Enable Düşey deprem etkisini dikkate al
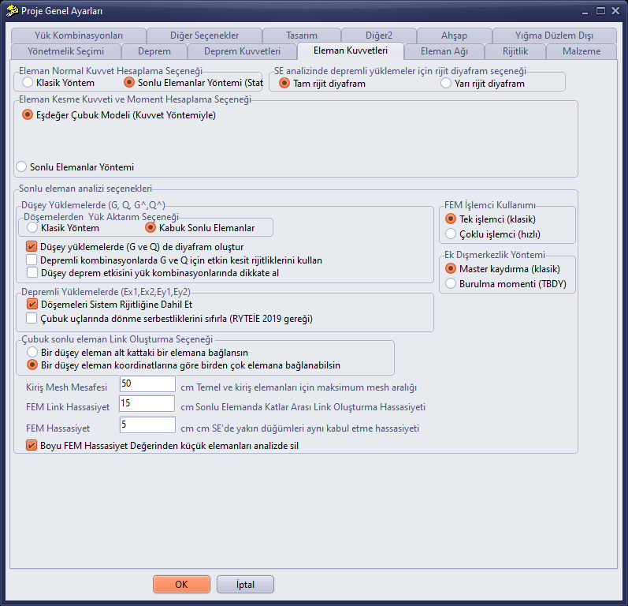The height and width of the screenshot is (606, 628). click(153, 273)
